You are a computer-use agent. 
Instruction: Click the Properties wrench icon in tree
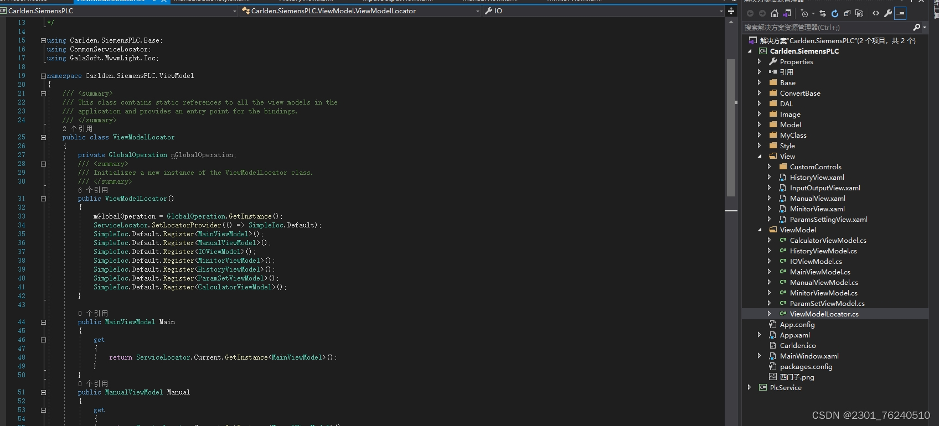coord(773,62)
